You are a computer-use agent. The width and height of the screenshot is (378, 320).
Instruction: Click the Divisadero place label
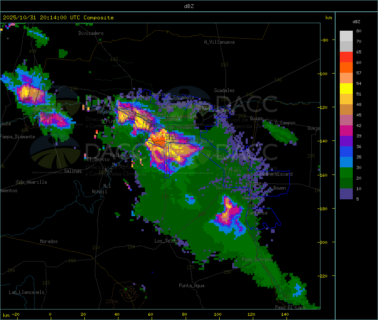(91, 33)
